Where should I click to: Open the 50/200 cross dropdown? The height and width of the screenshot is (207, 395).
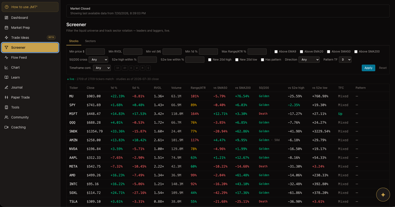pos(98,60)
